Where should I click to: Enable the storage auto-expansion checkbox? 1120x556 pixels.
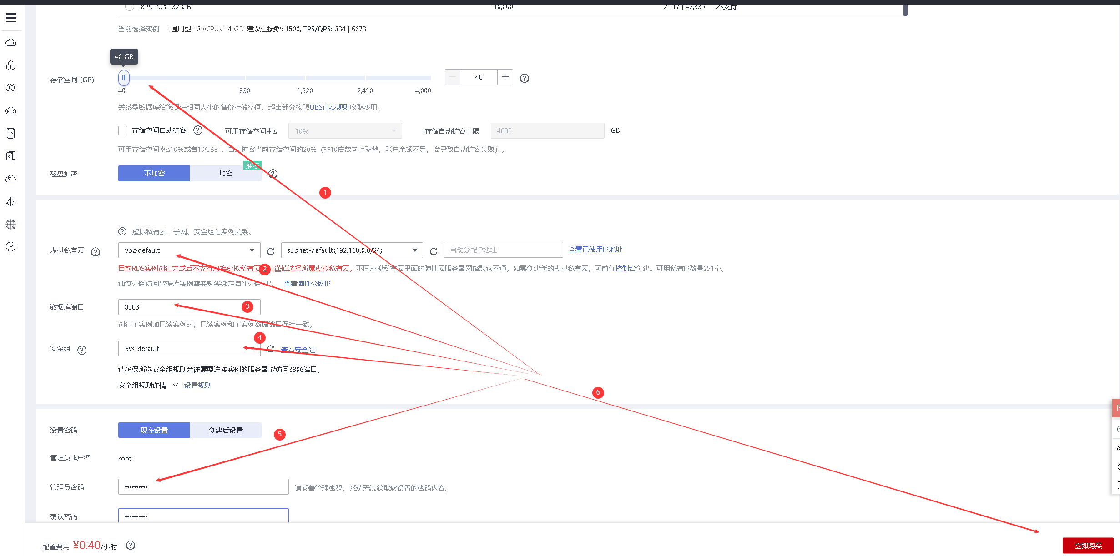click(123, 130)
